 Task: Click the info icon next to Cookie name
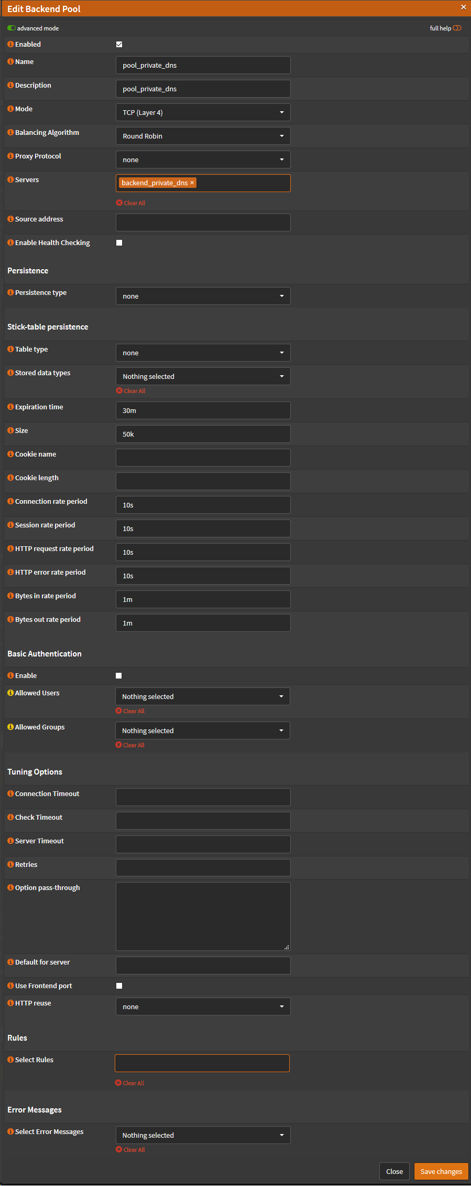[x=10, y=454]
